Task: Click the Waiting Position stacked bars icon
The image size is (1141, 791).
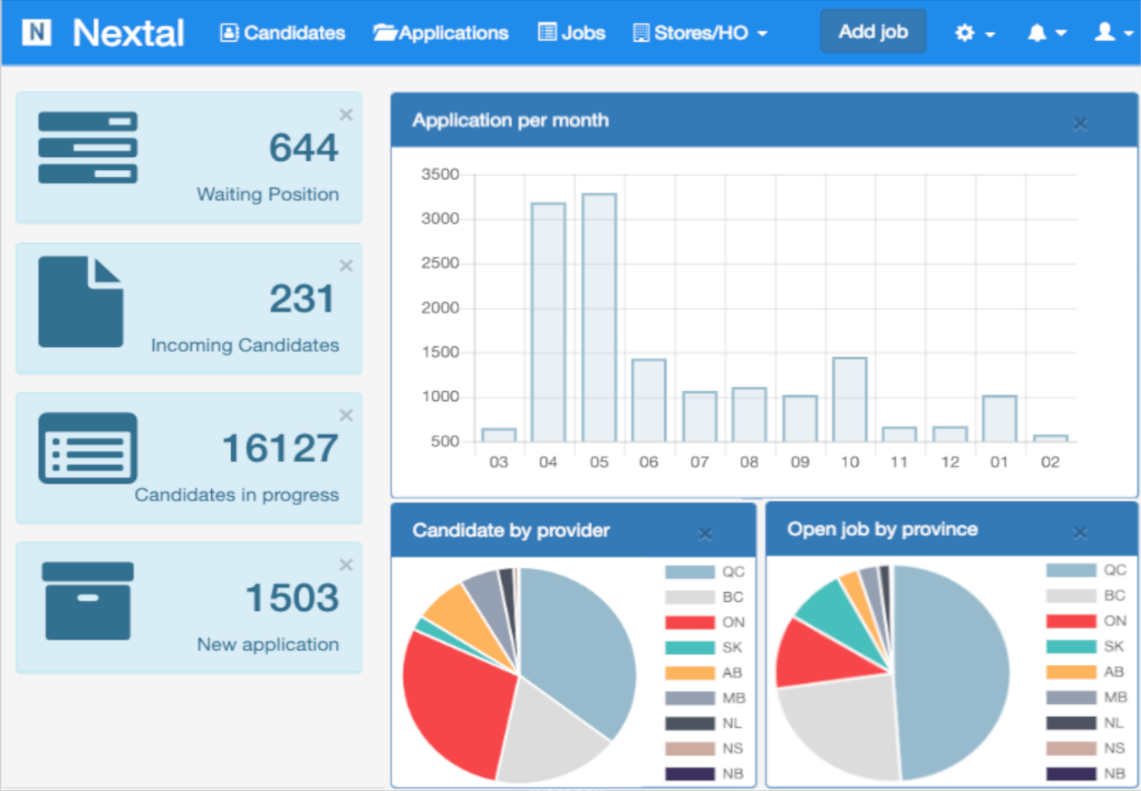Action: tap(88, 147)
